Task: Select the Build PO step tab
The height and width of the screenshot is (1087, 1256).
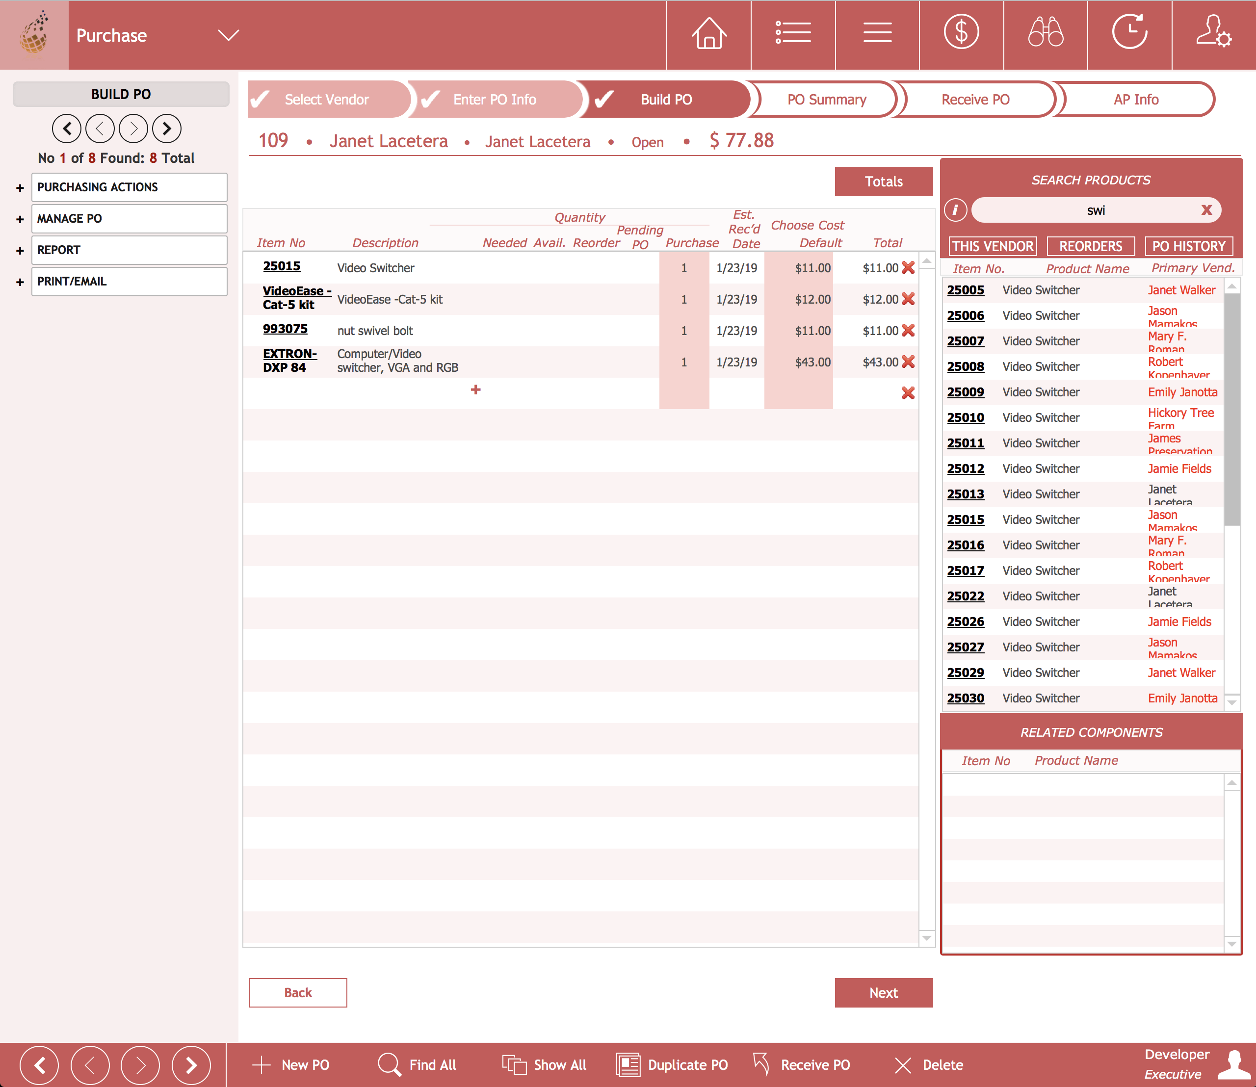Action: click(666, 100)
